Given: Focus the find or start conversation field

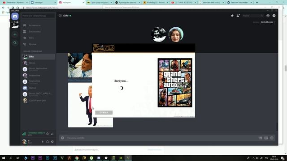Looking at the screenshot, I should [38, 16].
